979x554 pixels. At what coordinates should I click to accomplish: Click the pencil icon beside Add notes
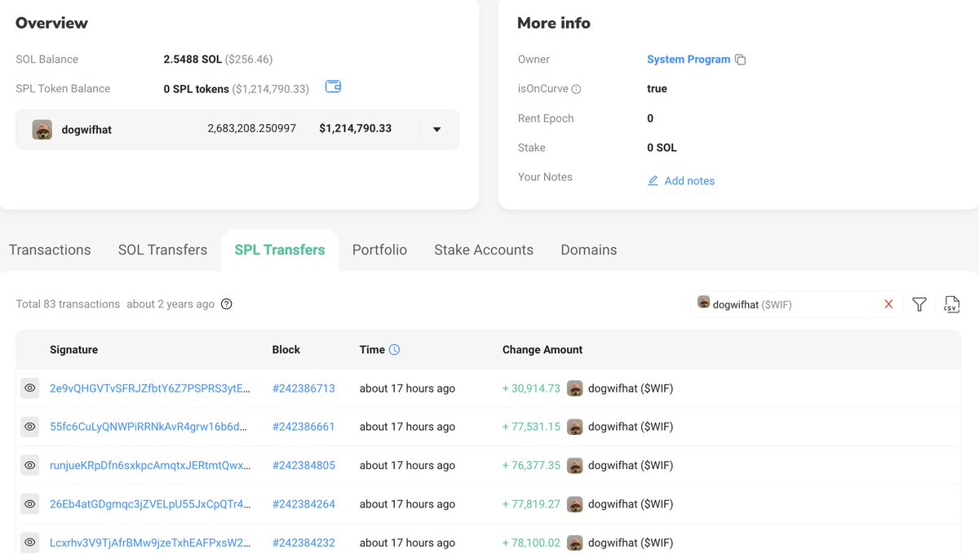click(653, 181)
